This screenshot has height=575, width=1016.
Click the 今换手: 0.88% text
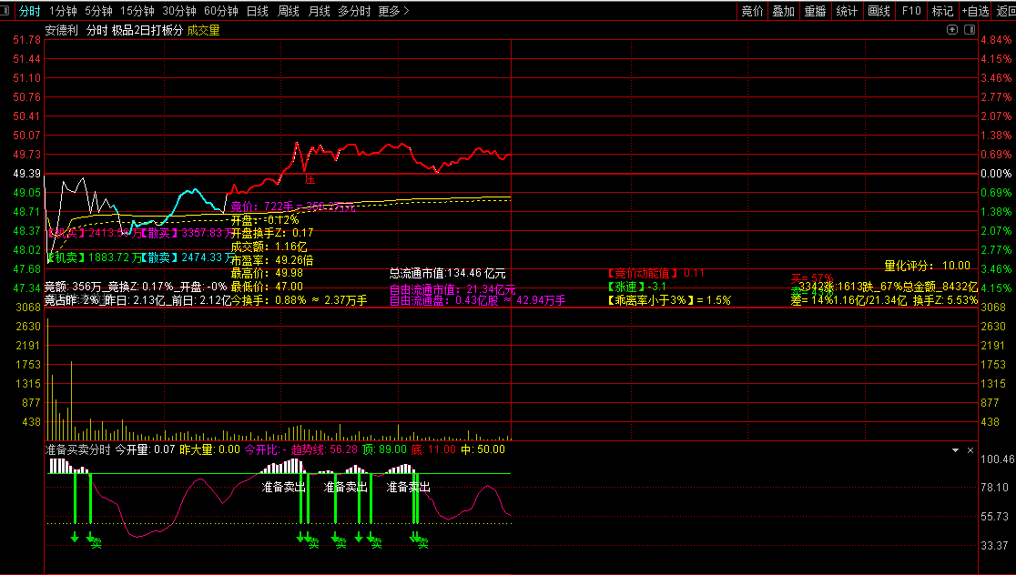[269, 300]
